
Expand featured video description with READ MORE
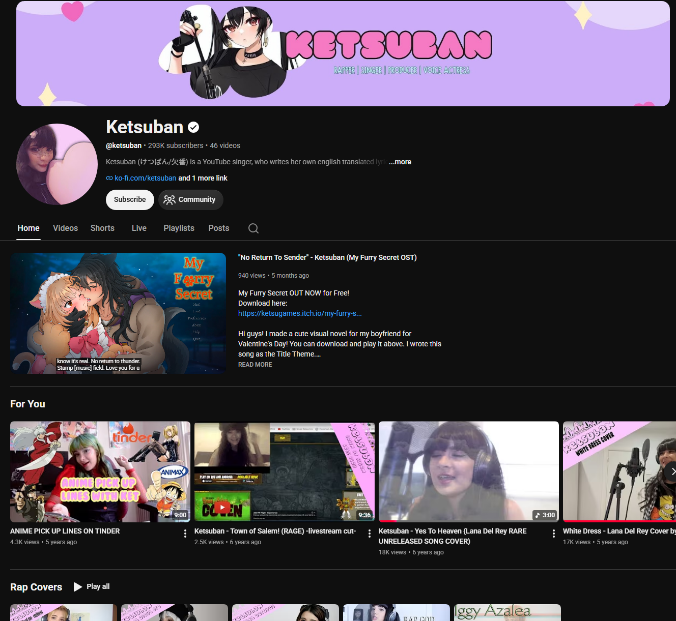pos(255,365)
